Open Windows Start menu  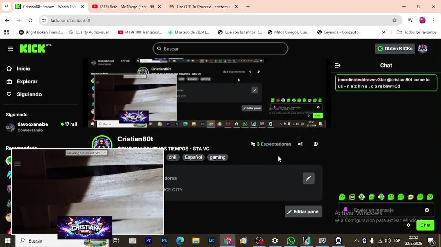point(8,240)
